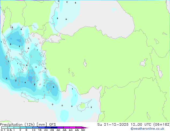Viewport: 170px width, 131px height.
Task: Click the "15" legend scale label
Action: [x=40, y=130]
